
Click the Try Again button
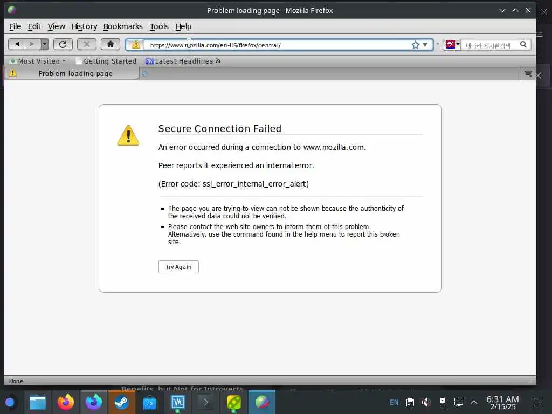178,267
